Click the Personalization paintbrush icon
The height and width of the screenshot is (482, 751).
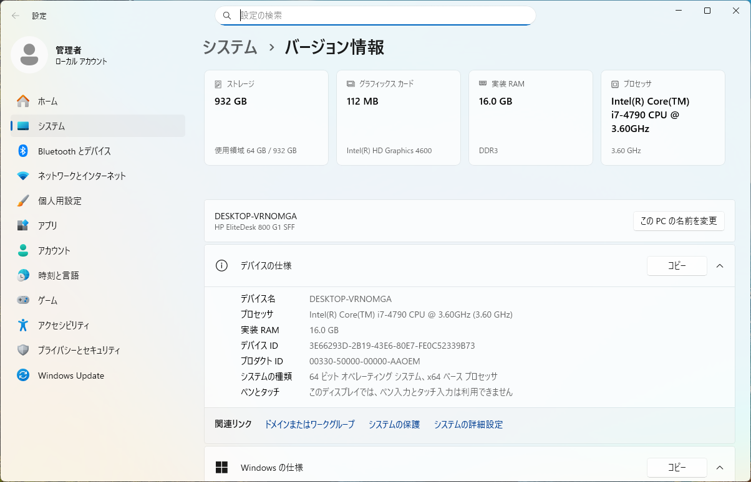point(23,201)
